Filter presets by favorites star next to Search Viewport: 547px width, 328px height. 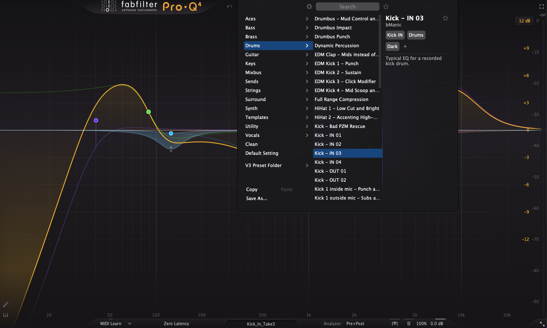point(386,7)
